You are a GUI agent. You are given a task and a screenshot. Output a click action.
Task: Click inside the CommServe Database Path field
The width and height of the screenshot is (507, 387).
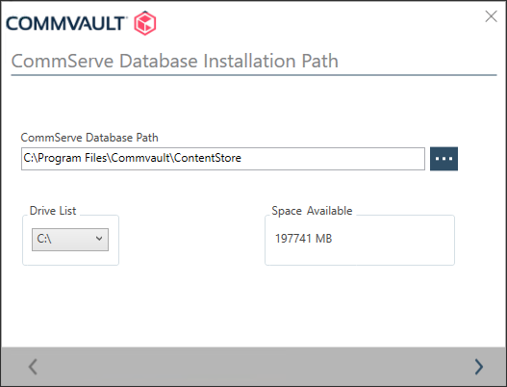tap(223, 159)
